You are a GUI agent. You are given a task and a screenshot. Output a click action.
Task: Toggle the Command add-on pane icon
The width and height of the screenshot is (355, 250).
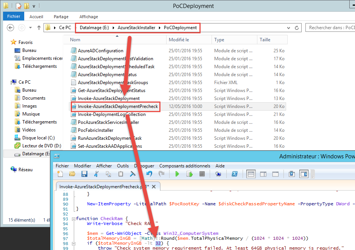click(x=304, y=174)
